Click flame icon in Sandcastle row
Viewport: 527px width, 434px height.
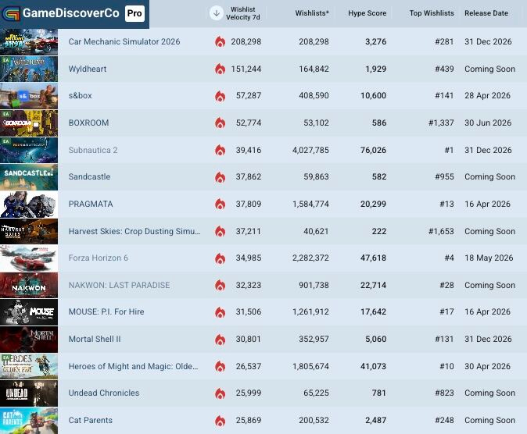tap(220, 177)
